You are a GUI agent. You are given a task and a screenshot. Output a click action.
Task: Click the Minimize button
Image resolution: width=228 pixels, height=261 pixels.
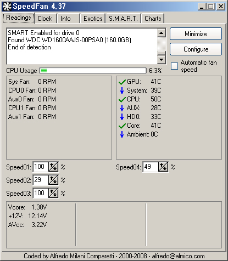[196, 34]
